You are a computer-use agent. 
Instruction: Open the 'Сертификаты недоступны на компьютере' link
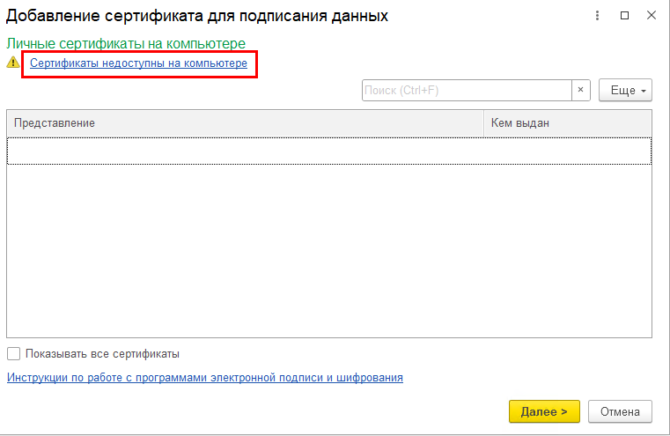coord(139,63)
